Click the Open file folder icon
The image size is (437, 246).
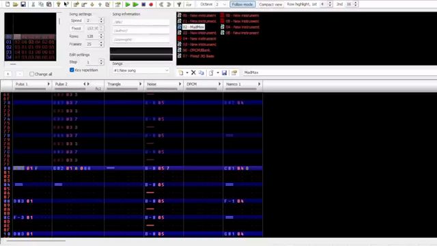pyautogui.click(x=15, y=4)
